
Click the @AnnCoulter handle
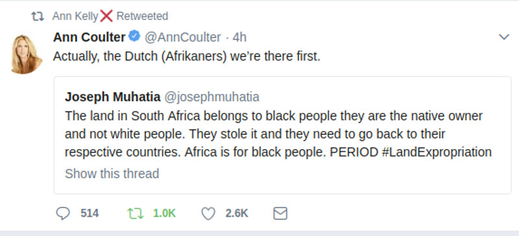183,37
